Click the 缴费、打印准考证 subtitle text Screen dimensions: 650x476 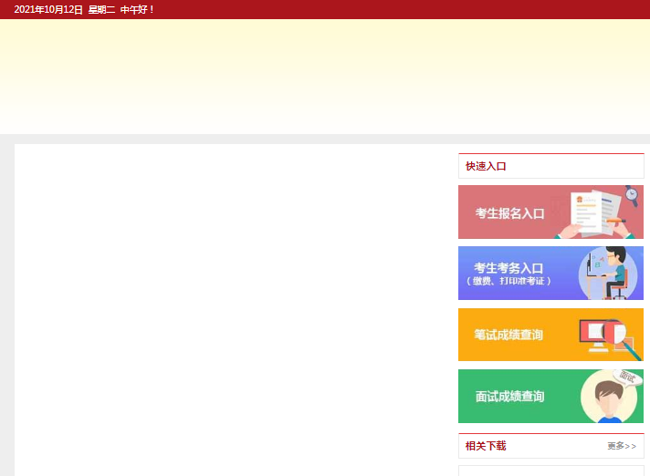pyautogui.click(x=508, y=282)
